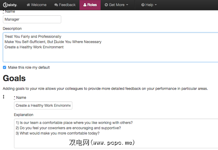Click the goal reorder drag handle icon
The image size is (218, 150).
coord(4,97)
